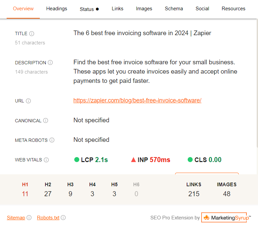Switch to the Social tab

(202, 9)
